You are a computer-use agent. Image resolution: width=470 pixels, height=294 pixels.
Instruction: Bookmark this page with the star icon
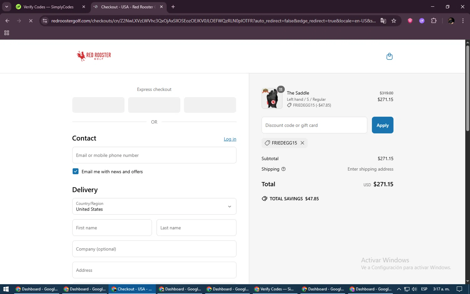pyautogui.click(x=394, y=21)
